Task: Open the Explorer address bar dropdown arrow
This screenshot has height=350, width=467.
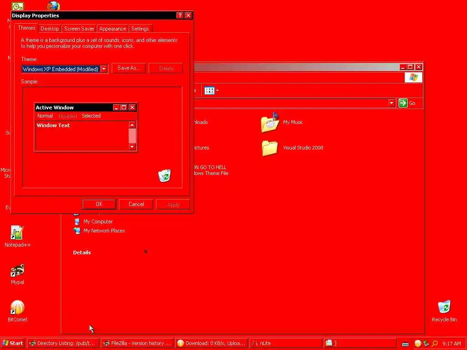Action: (x=392, y=103)
